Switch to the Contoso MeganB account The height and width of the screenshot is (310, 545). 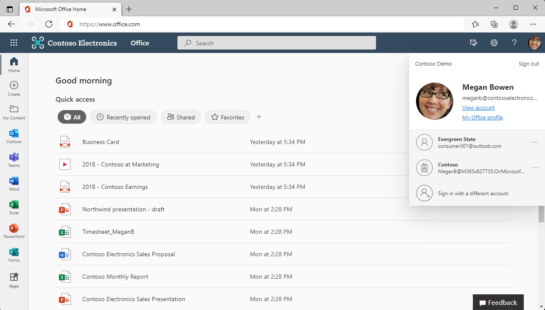(x=477, y=168)
